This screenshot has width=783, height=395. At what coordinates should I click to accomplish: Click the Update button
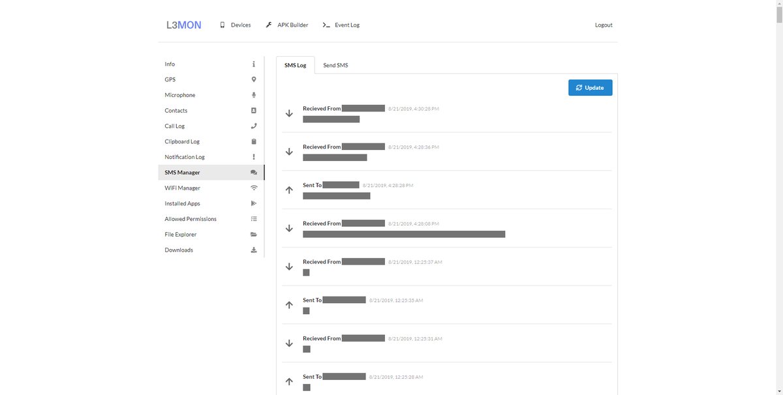590,88
